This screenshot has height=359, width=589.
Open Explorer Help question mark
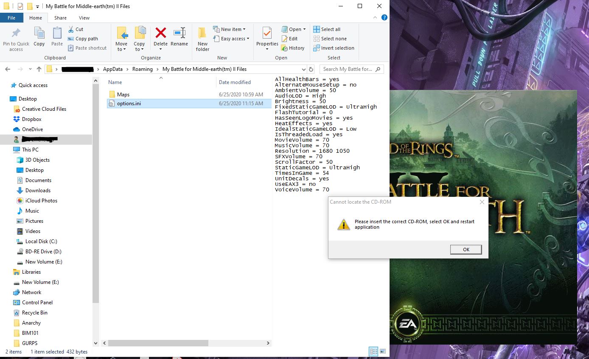[x=384, y=18]
